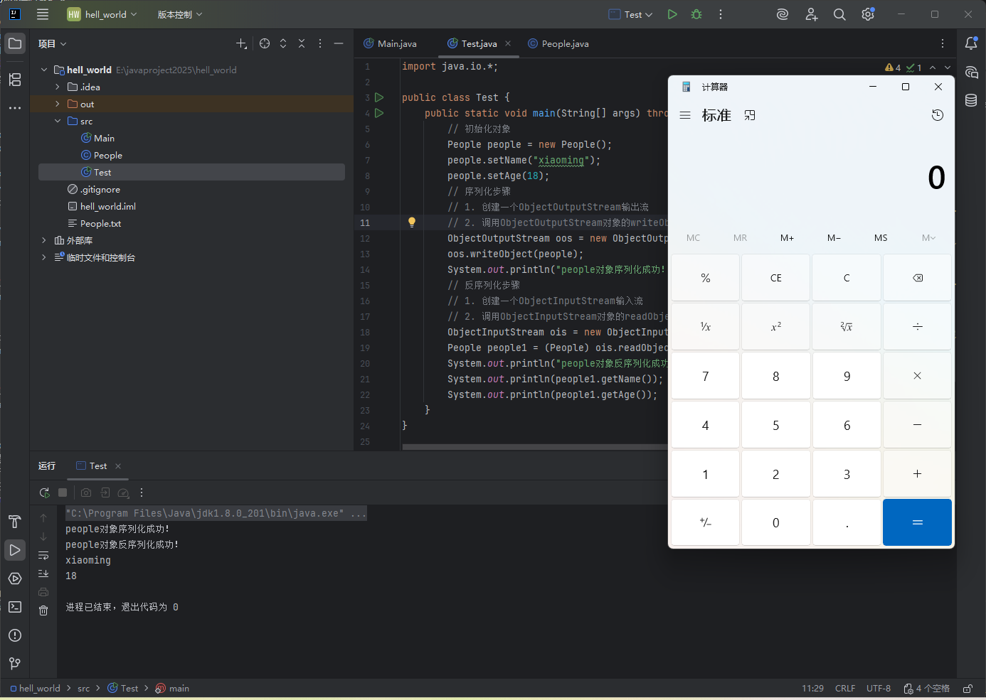Open calculator history icon
Image resolution: width=986 pixels, height=700 pixels.
(938, 115)
